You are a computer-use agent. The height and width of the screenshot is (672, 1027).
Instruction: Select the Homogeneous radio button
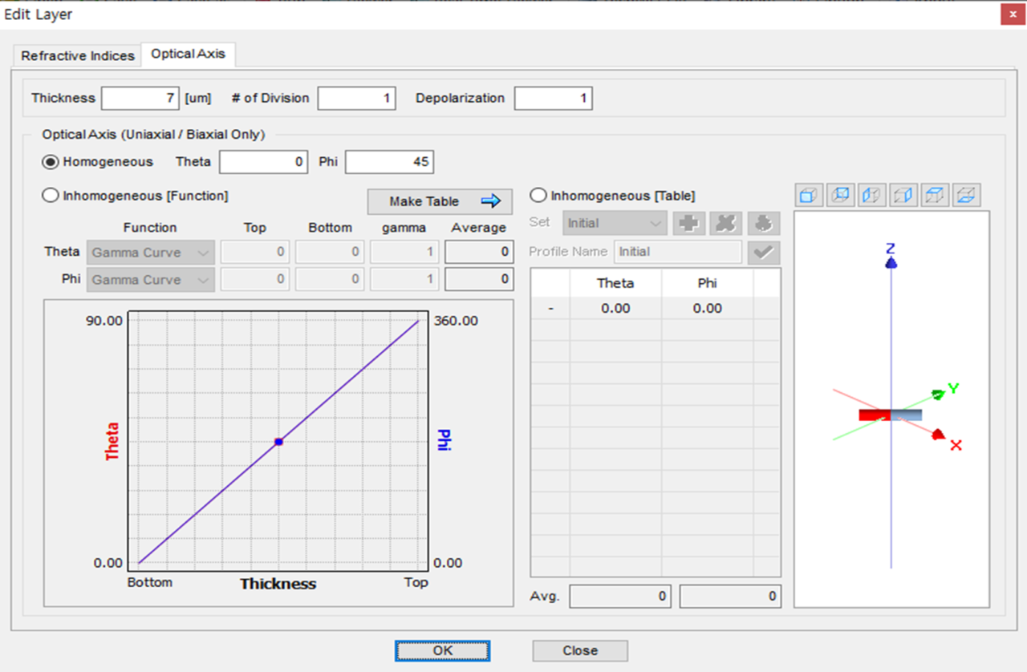50,162
